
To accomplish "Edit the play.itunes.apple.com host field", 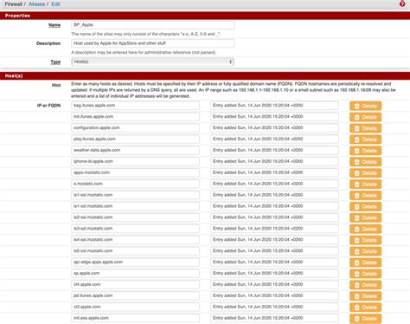I will (135, 139).
